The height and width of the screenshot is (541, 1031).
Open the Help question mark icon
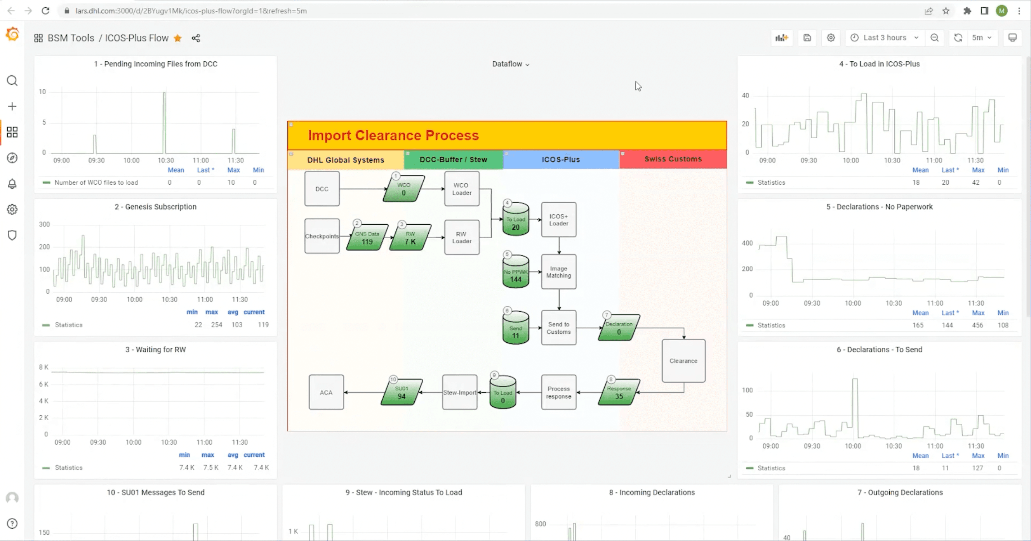tap(12, 524)
